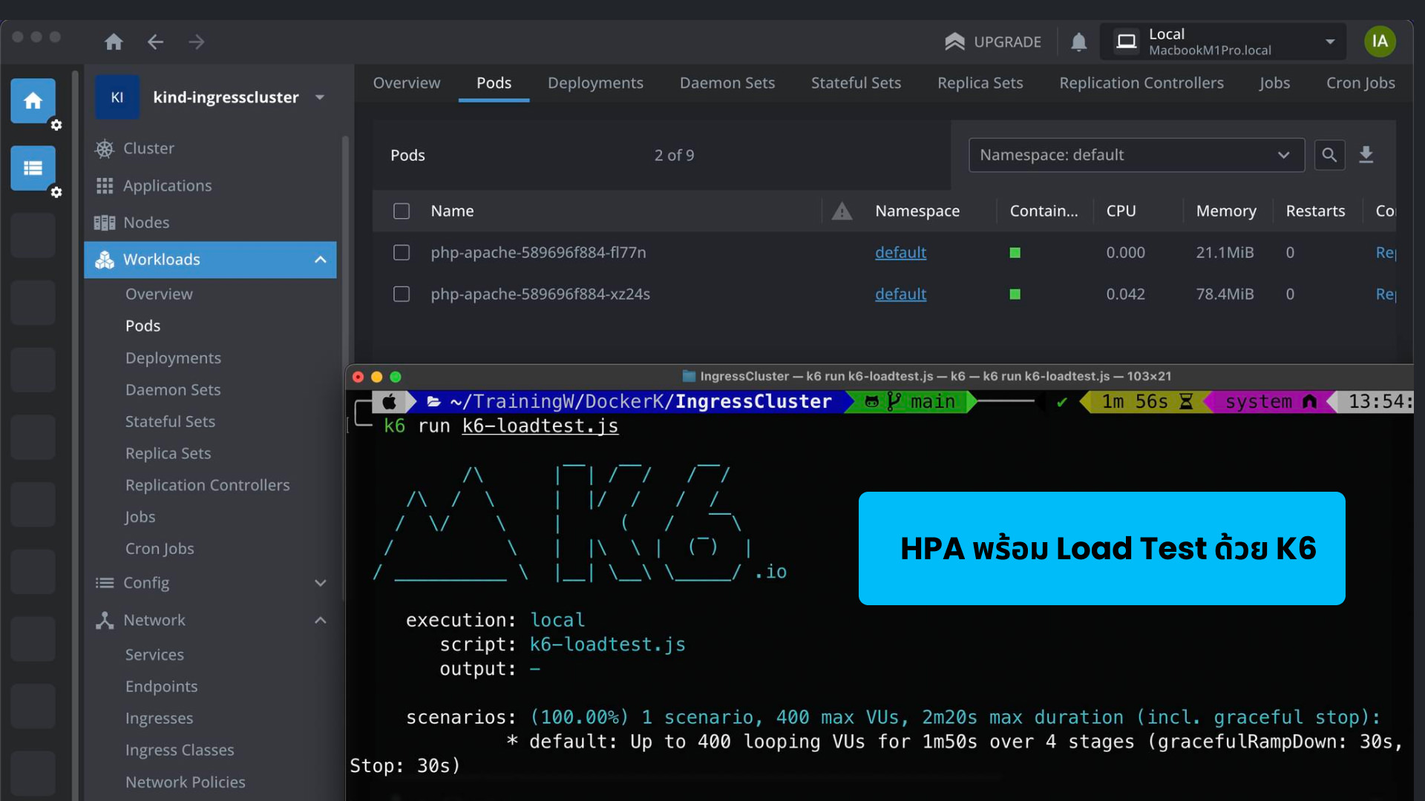Select Jobs in the sidebar

[x=140, y=517]
